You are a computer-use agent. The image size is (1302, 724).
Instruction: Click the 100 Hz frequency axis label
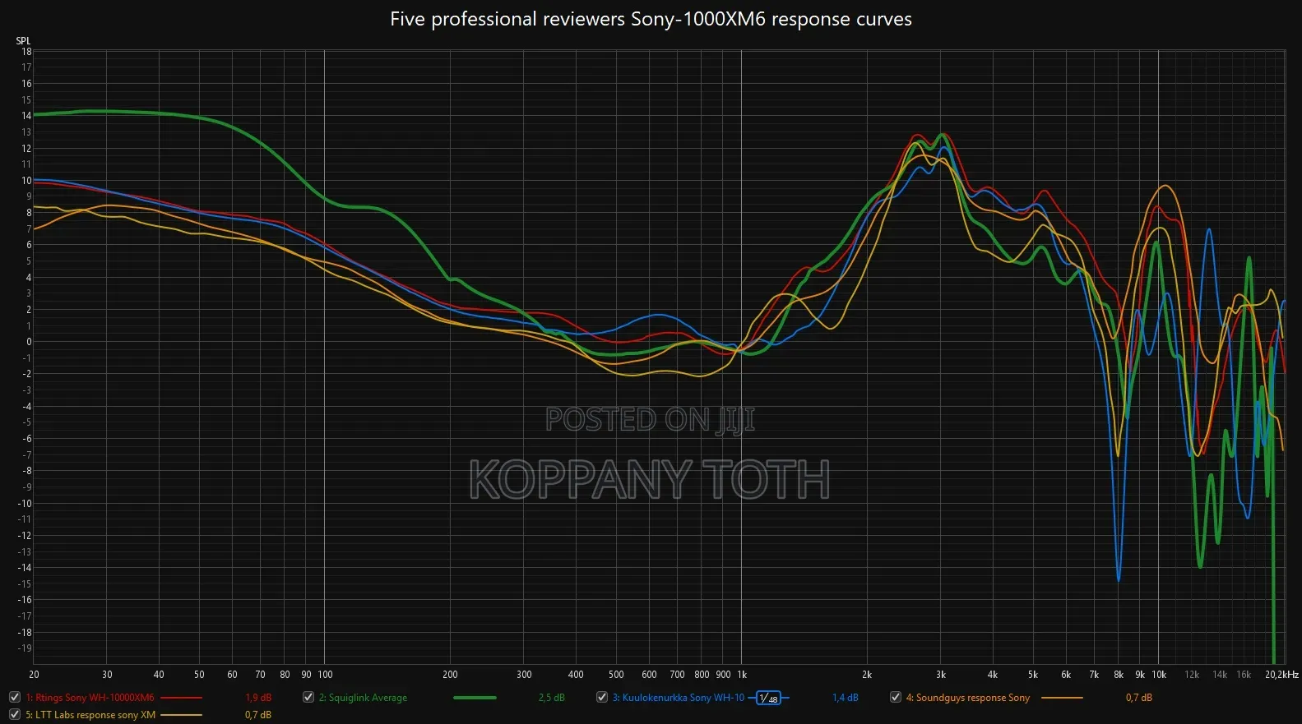325,675
